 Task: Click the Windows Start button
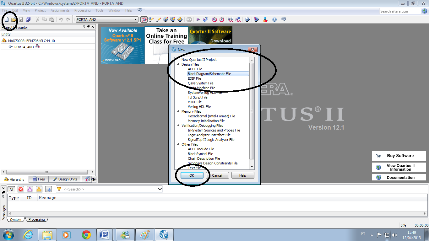click(x=8, y=235)
